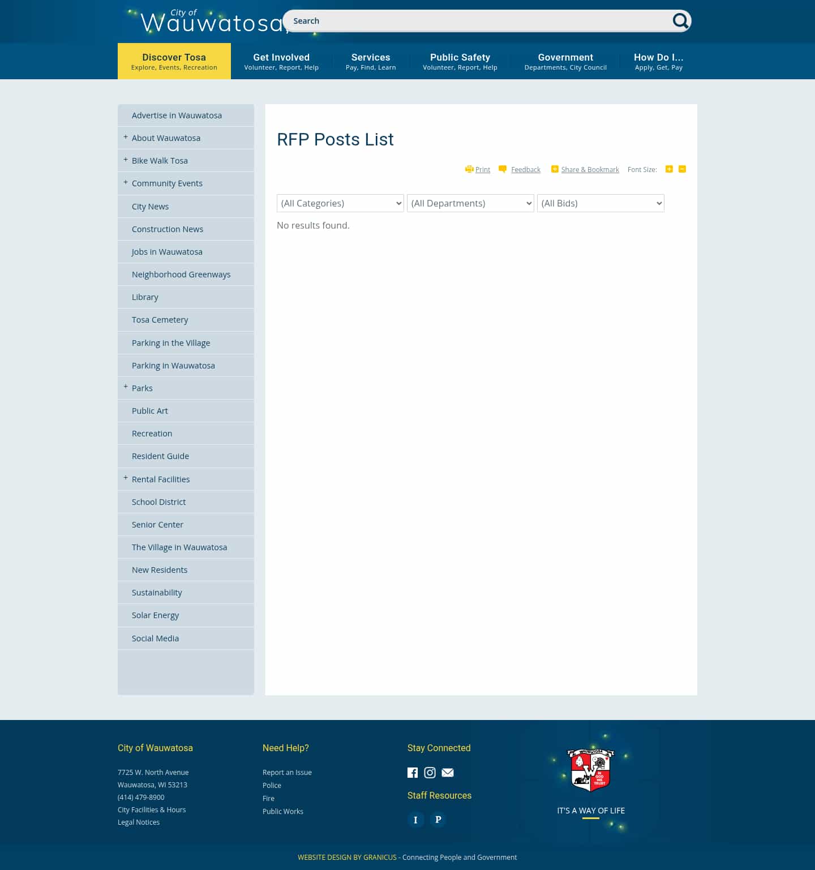Click the Print icon above the RFP list

470,169
